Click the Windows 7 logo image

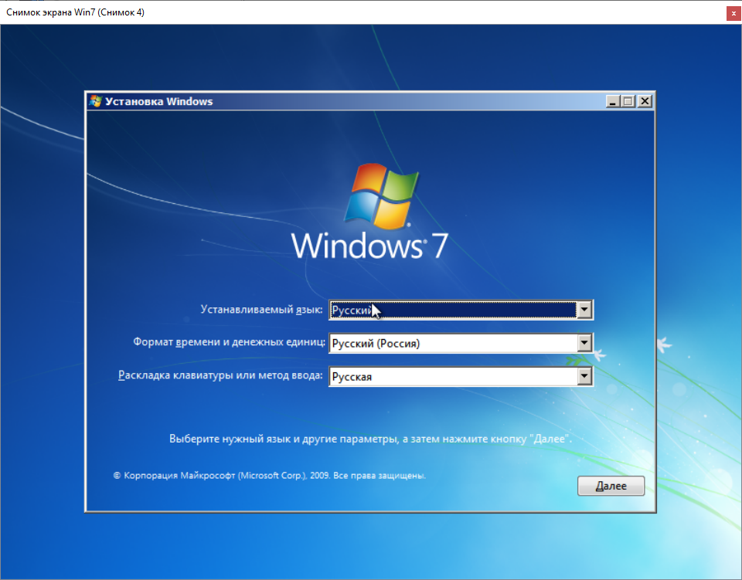(370, 212)
